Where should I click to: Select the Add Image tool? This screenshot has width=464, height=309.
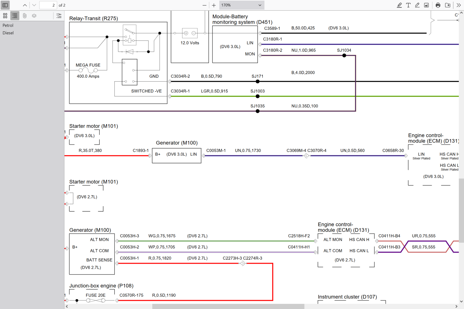click(x=426, y=5)
